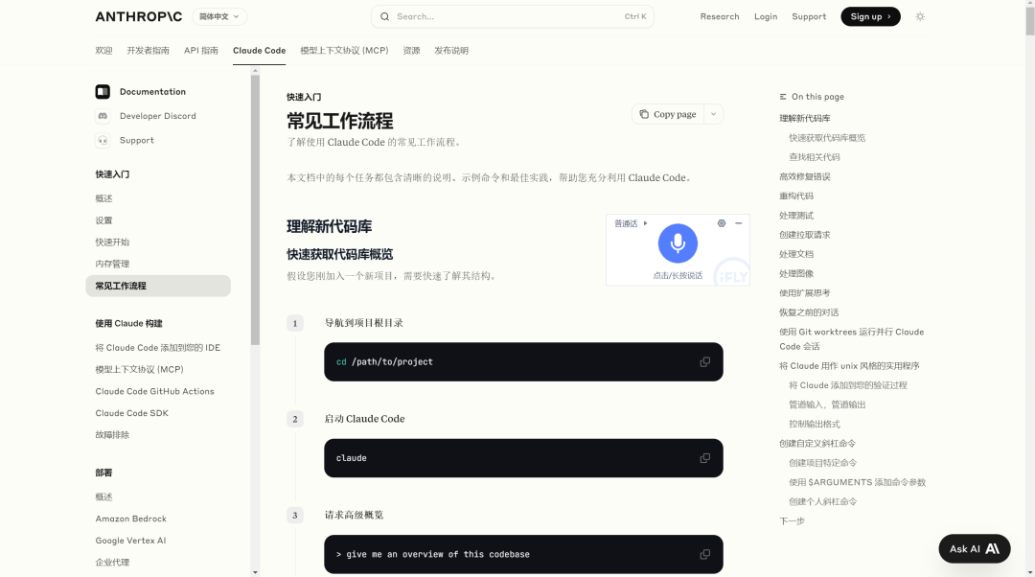The height and width of the screenshot is (577, 1035).
Task: Select 常见工作流程 in the sidebar
Action: (158, 286)
